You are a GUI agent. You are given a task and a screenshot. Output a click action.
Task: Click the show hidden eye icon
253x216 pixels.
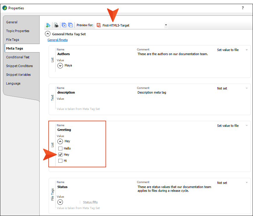tap(56, 25)
